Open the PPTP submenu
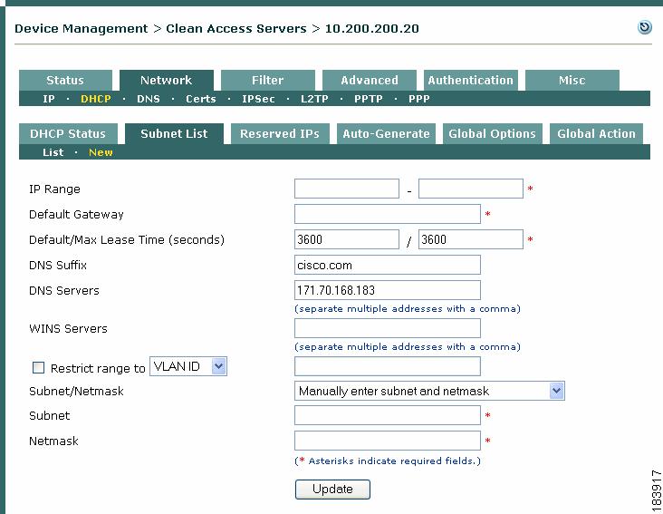This screenshot has width=663, height=514. pyautogui.click(x=369, y=99)
